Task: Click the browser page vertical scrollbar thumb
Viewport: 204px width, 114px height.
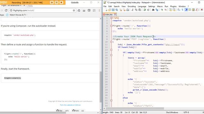Action: (101, 86)
